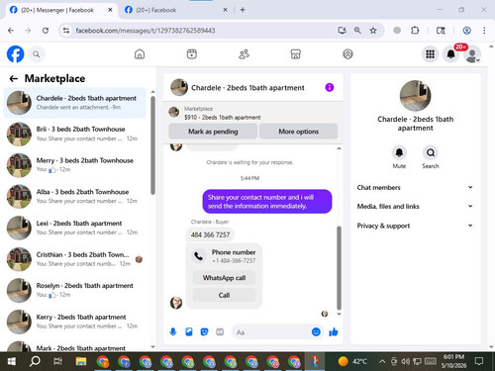Click More options button
Viewport: 495px width, 371px height.
pos(299,132)
